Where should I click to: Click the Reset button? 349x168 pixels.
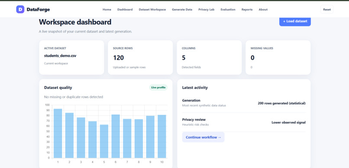coord(327,10)
